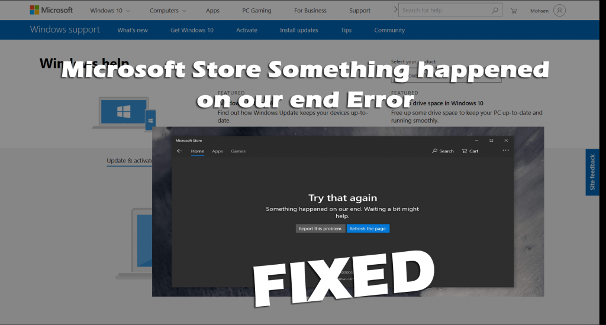The image size is (606, 325).
Task: Open the Install updates link
Action: click(x=299, y=30)
